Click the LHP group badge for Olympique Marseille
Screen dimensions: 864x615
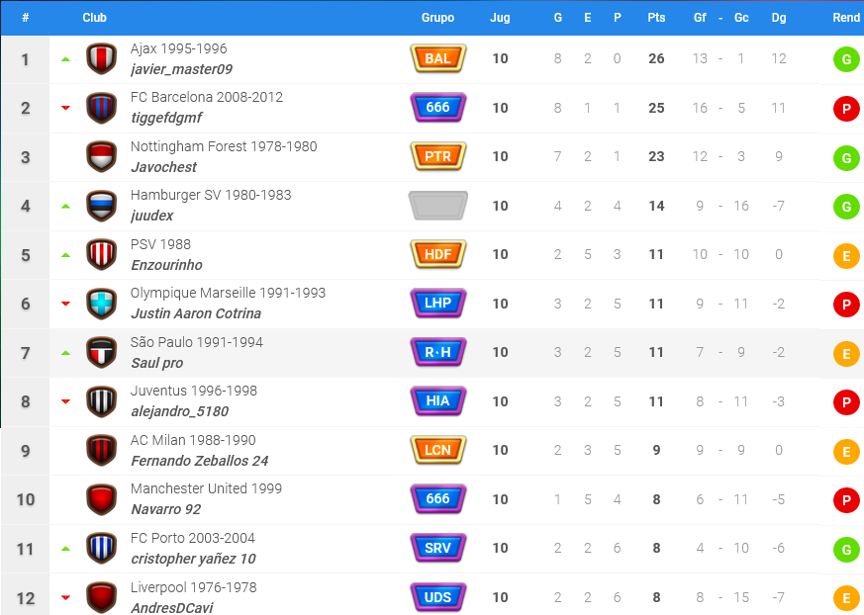(438, 304)
